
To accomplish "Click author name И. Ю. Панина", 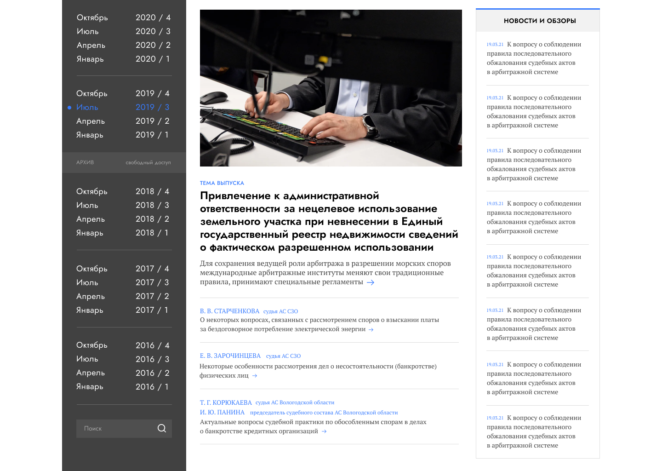I will click(222, 413).
